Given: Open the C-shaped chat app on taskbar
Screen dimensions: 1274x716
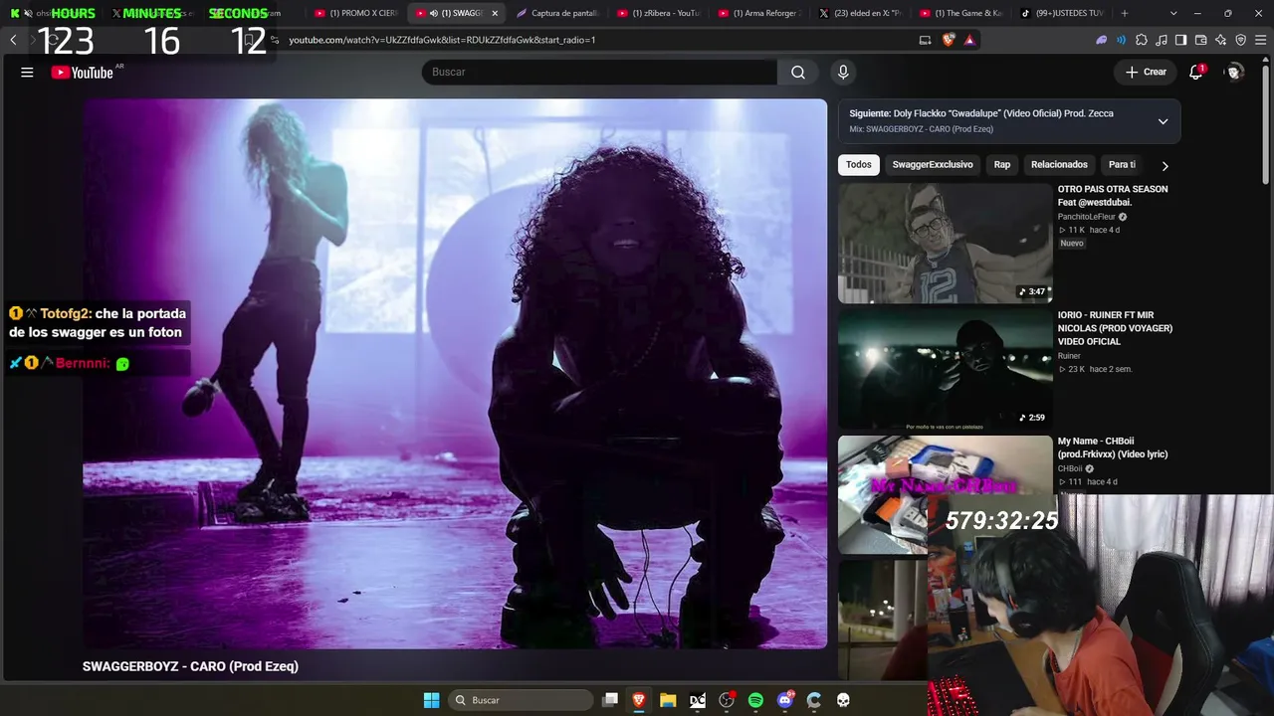Looking at the screenshot, I should [814, 700].
